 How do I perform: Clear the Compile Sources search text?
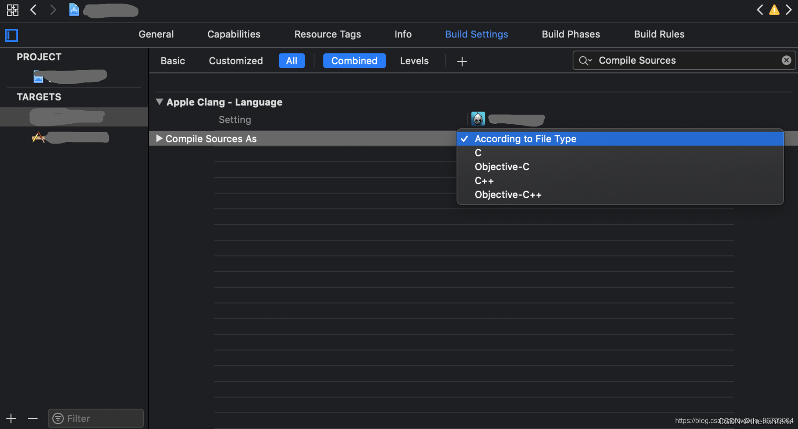[786, 60]
